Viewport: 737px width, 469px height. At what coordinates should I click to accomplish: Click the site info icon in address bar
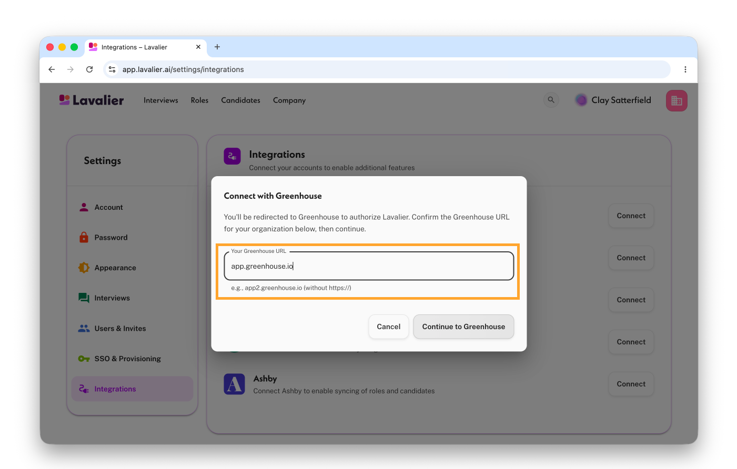click(x=112, y=69)
